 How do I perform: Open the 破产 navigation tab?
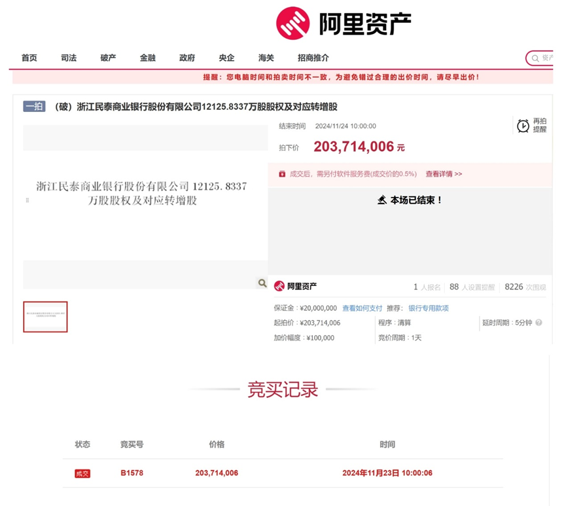pyautogui.click(x=108, y=58)
